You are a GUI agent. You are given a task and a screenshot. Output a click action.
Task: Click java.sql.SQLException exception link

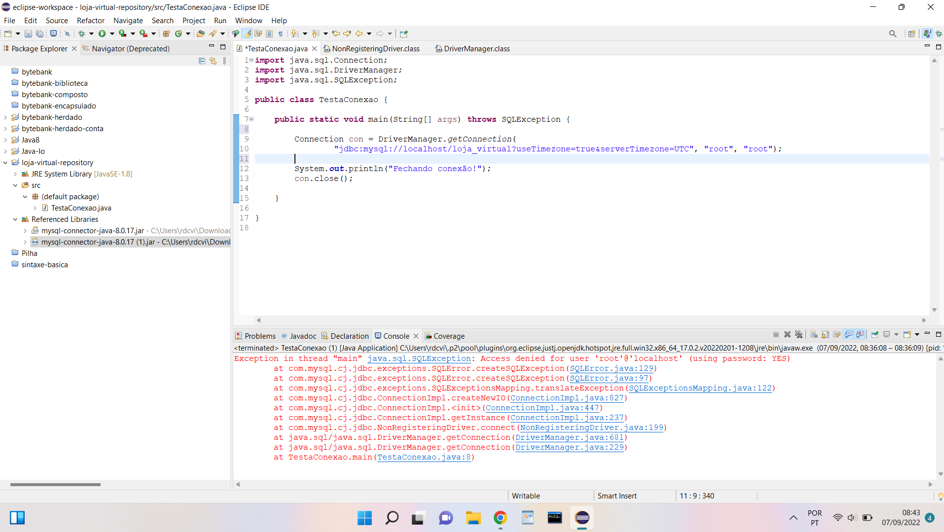pos(419,358)
